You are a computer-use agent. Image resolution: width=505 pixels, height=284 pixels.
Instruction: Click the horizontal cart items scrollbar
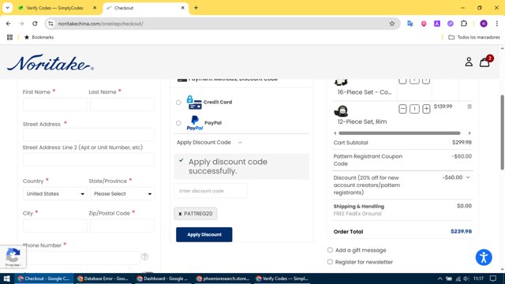[x=399, y=133]
